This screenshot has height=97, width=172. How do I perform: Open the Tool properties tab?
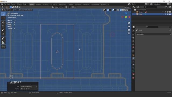click(133, 31)
